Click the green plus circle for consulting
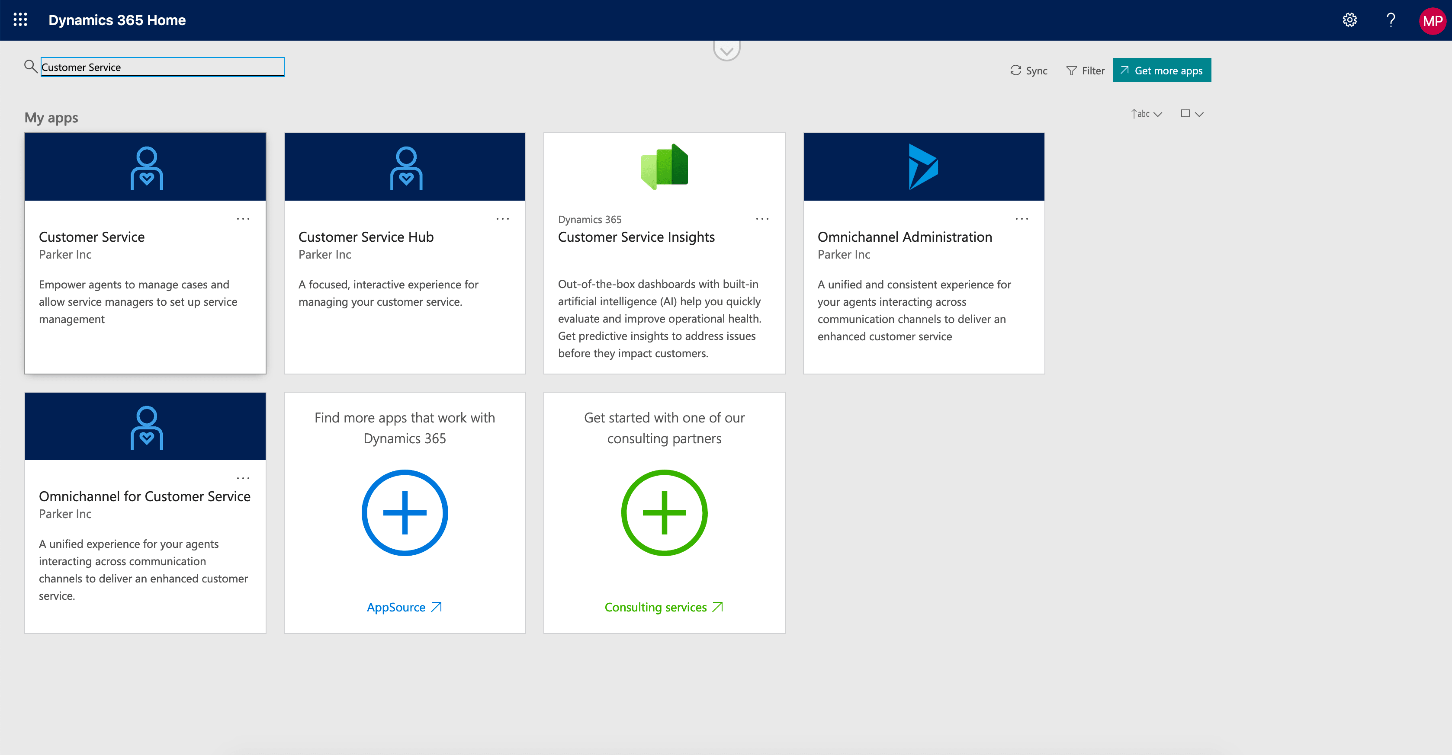 click(665, 513)
